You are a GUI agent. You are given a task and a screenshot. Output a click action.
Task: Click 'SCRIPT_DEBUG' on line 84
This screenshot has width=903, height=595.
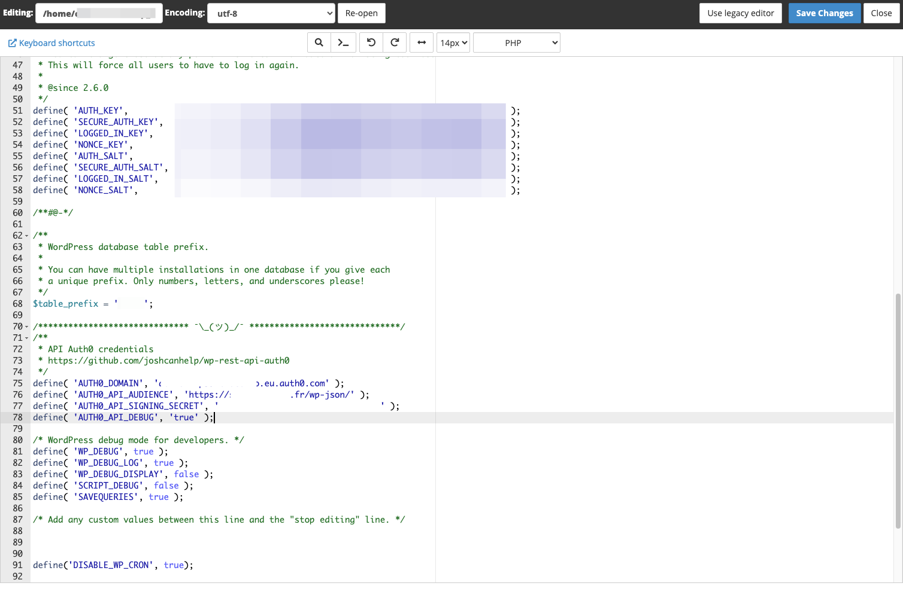[108, 486]
